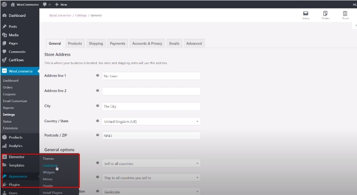
Task: Open Themes in Appearance flyout
Action: tap(48, 159)
